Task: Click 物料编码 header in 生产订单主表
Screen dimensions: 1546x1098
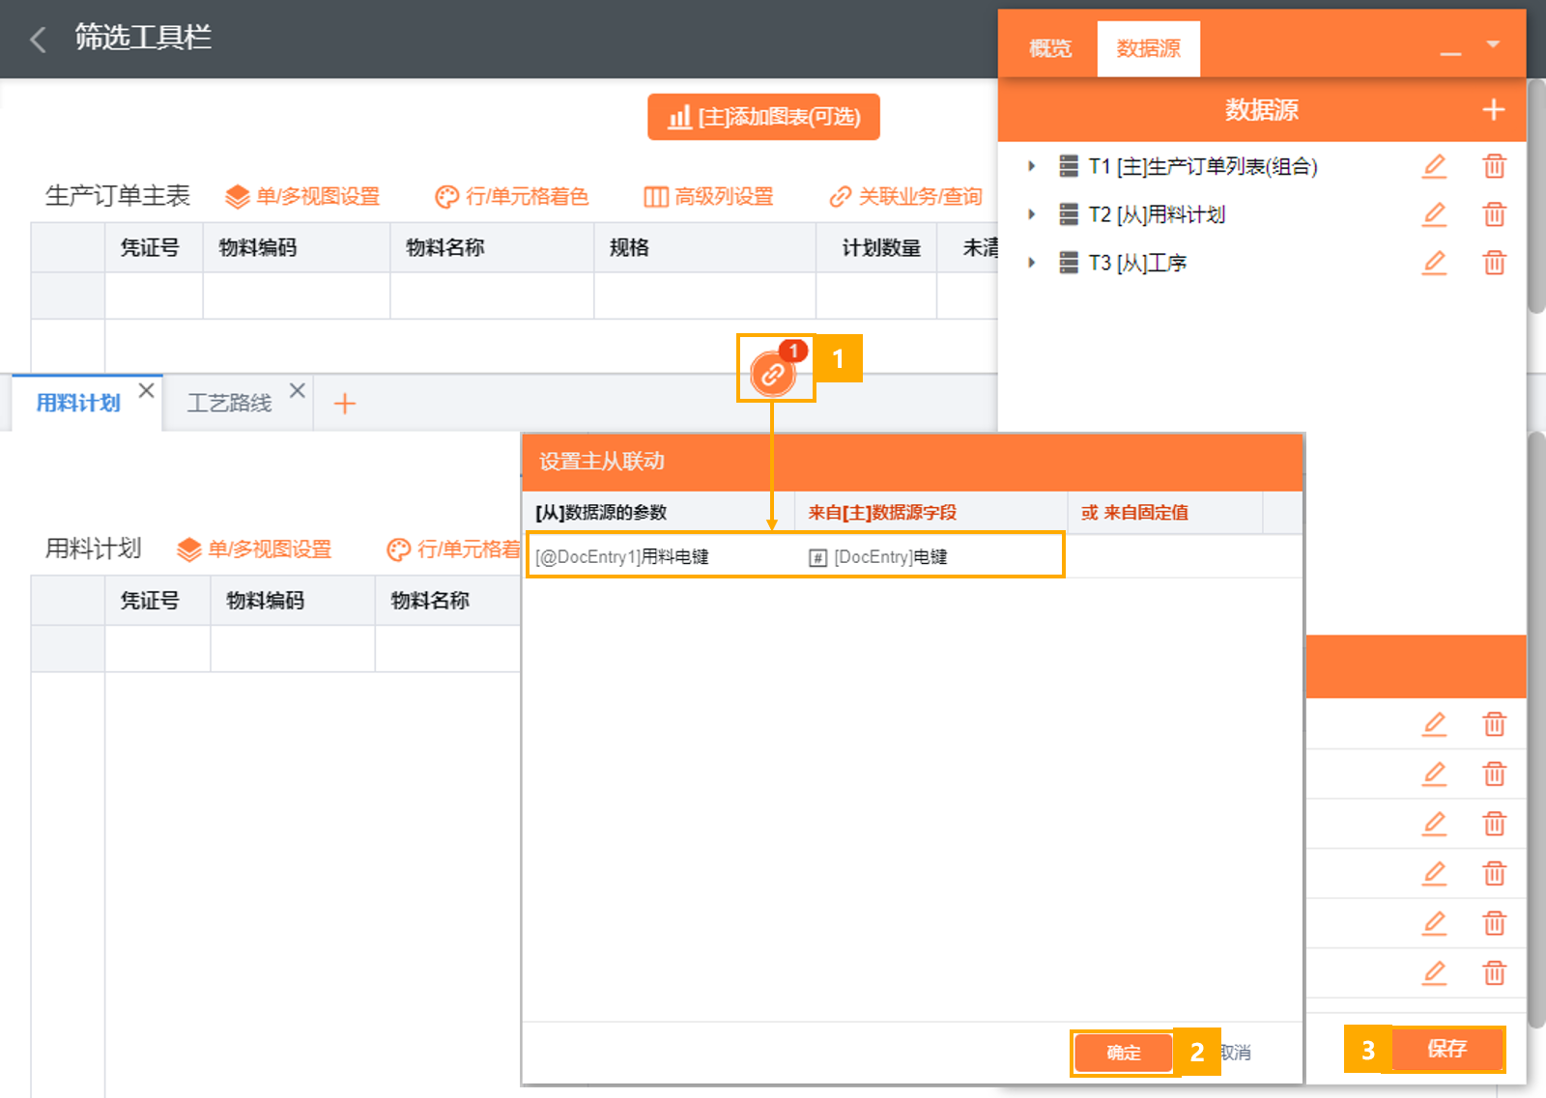Action: (297, 248)
